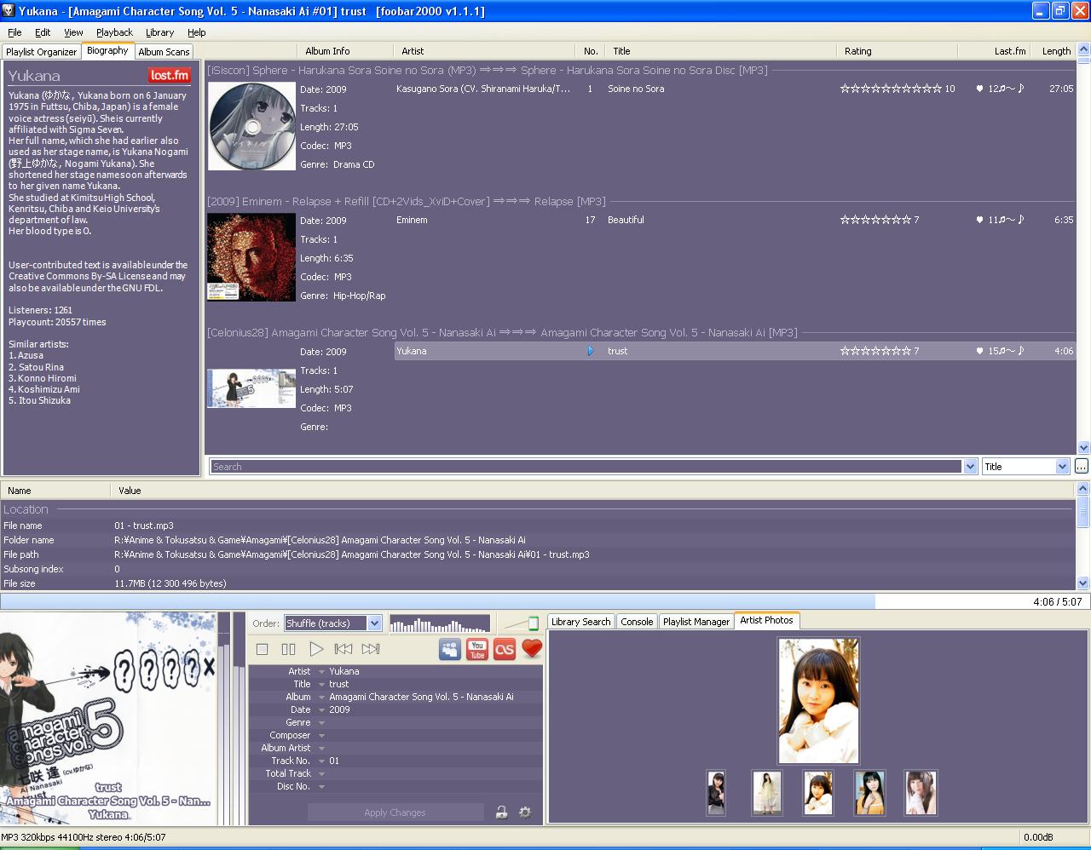This screenshot has height=850, width=1091.
Task: Open the File menu
Action: 14,32
